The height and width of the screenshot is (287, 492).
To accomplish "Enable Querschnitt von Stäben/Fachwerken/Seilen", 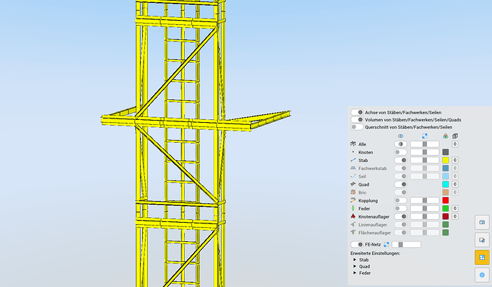I will [x=357, y=127].
